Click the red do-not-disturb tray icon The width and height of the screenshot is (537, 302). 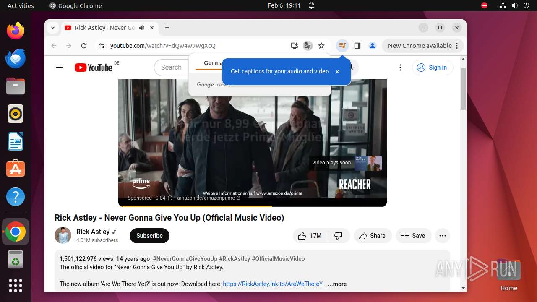point(484,5)
